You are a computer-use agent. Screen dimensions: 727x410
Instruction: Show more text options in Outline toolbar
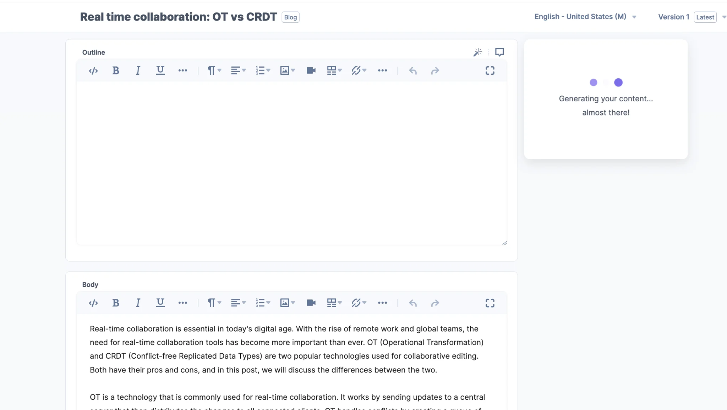point(182,71)
